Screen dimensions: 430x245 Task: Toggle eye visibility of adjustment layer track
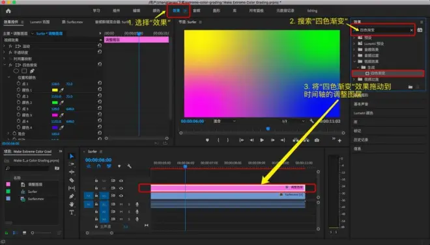(x=121, y=188)
